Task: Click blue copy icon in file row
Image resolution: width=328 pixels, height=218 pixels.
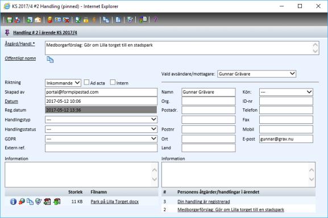Action: [x=30, y=202]
